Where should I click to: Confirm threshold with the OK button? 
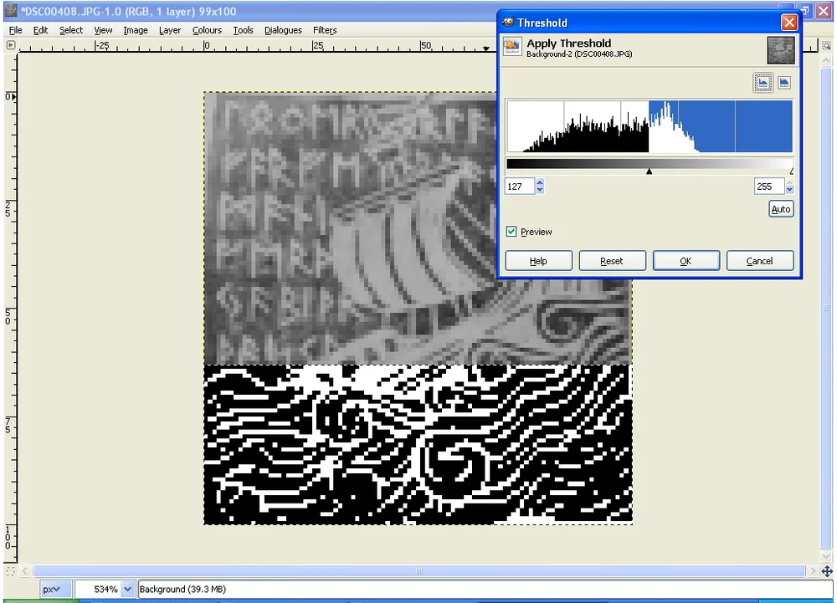click(686, 260)
